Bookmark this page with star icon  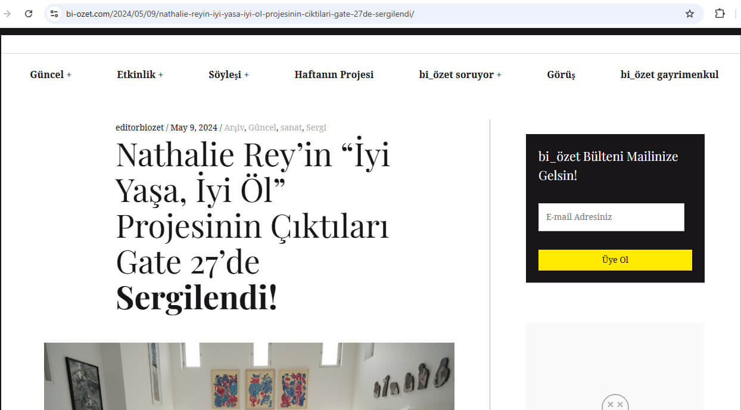click(690, 14)
